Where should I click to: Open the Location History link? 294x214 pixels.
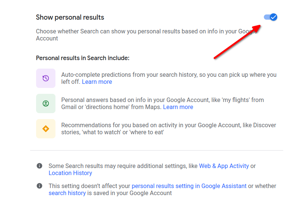[70, 173]
